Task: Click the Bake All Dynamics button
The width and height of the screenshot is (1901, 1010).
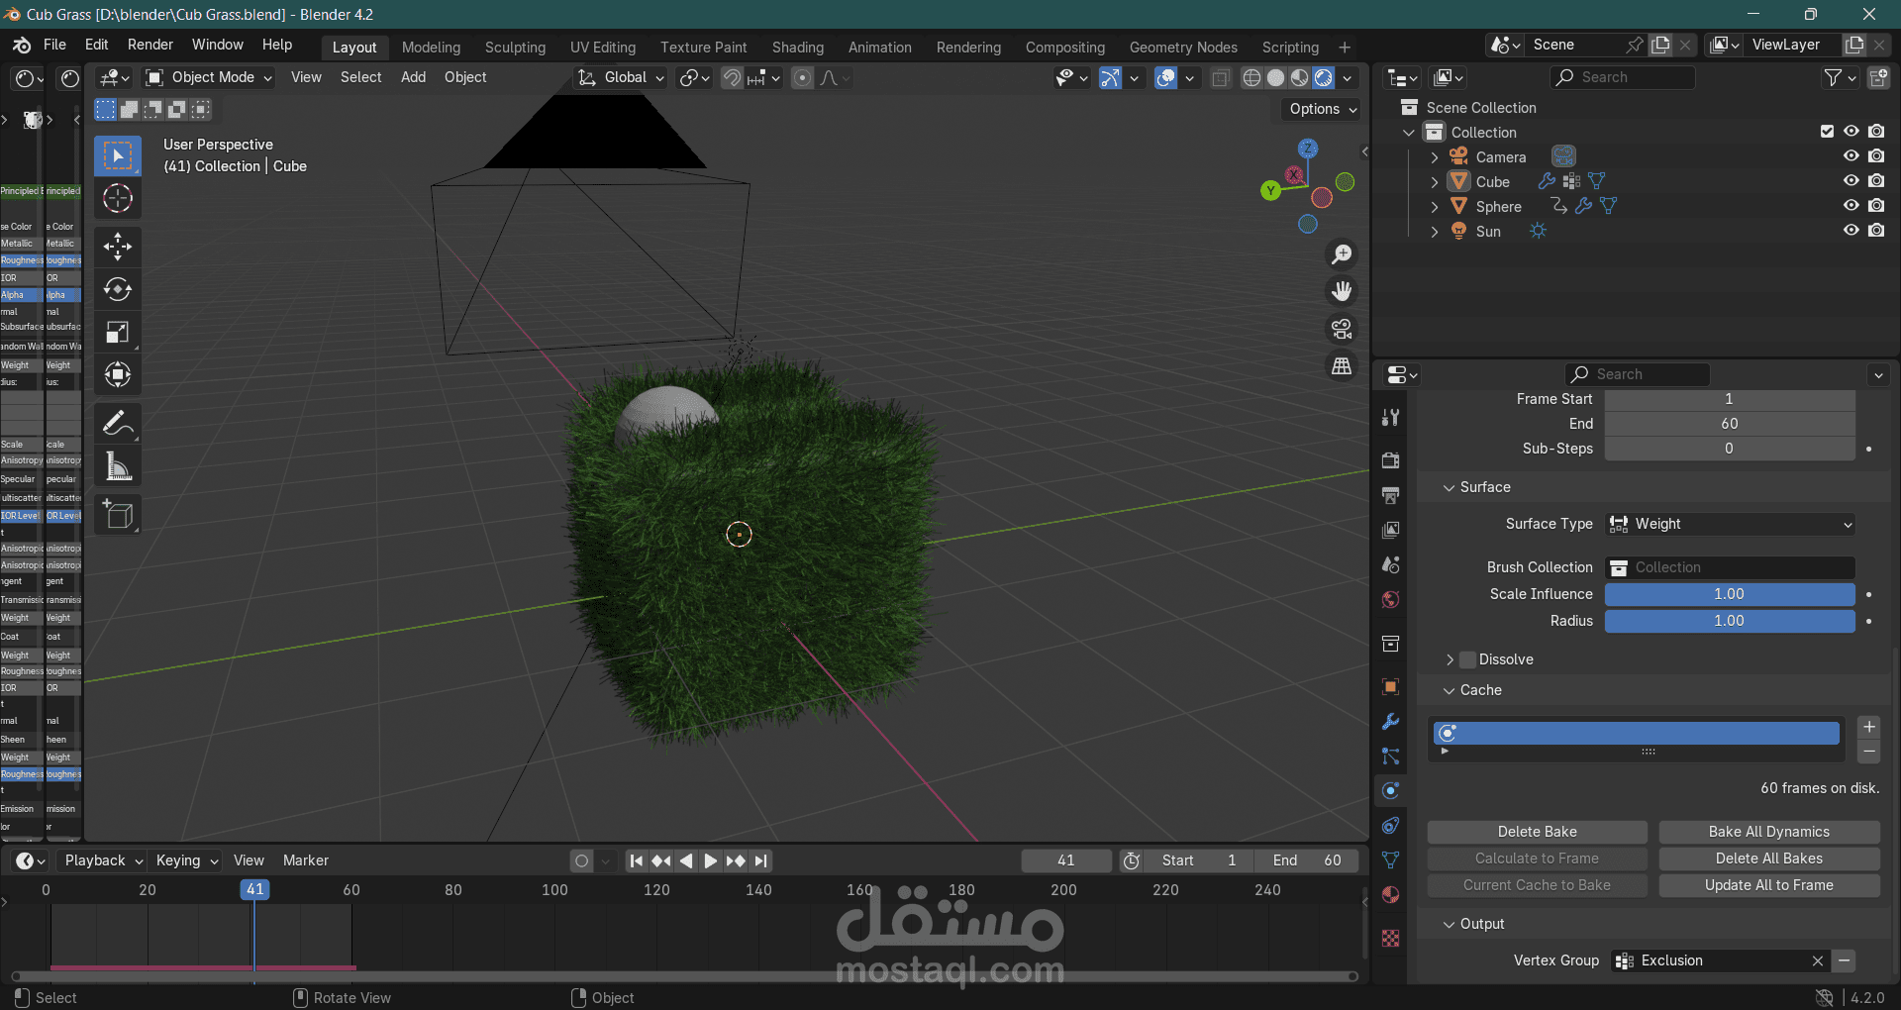Action: pos(1769,833)
